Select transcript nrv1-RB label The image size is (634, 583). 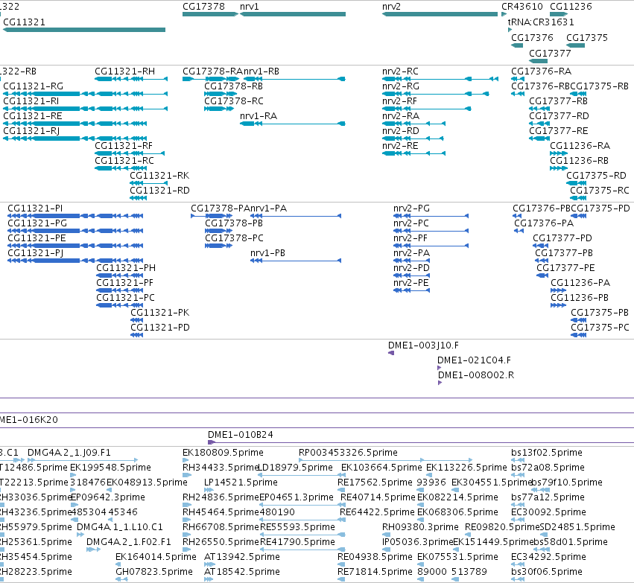pos(261,71)
